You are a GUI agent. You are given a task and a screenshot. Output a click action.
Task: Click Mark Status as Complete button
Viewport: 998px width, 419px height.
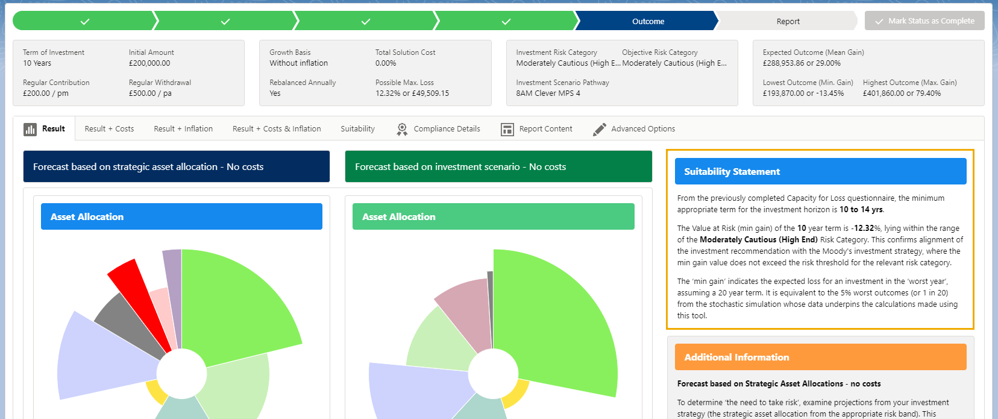point(924,21)
